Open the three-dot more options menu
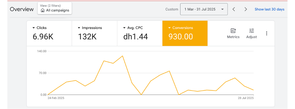 coord(267,34)
